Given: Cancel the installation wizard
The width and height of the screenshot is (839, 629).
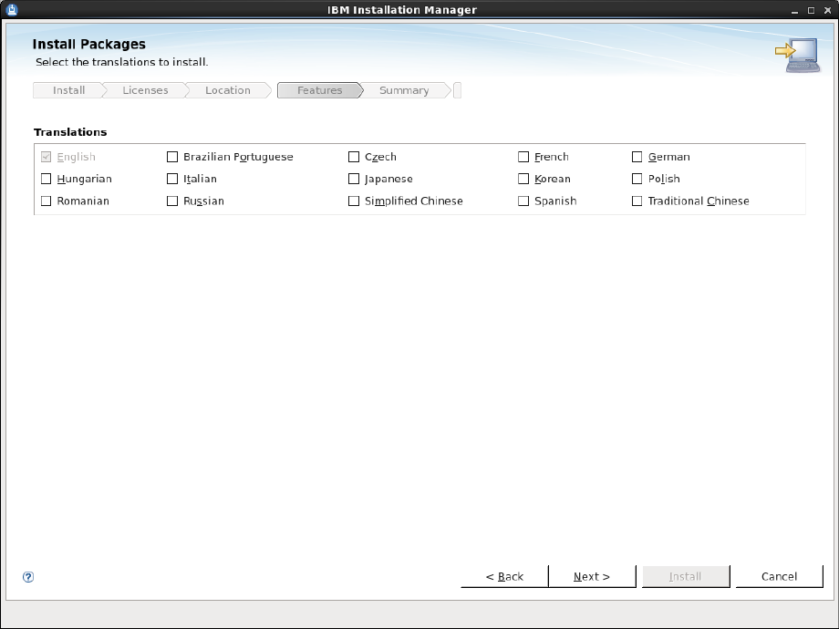Looking at the screenshot, I should coord(779,576).
